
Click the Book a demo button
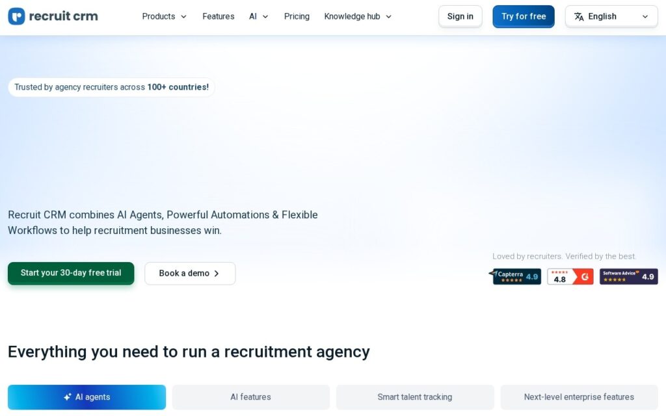(190, 274)
